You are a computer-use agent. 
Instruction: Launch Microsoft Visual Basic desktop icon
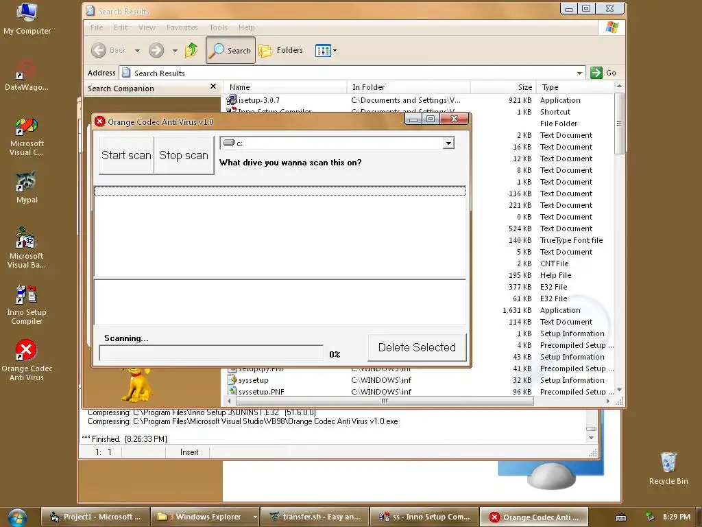pos(27,248)
